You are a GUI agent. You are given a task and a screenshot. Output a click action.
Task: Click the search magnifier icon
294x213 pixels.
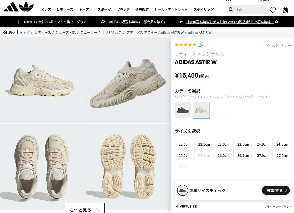point(231,9)
